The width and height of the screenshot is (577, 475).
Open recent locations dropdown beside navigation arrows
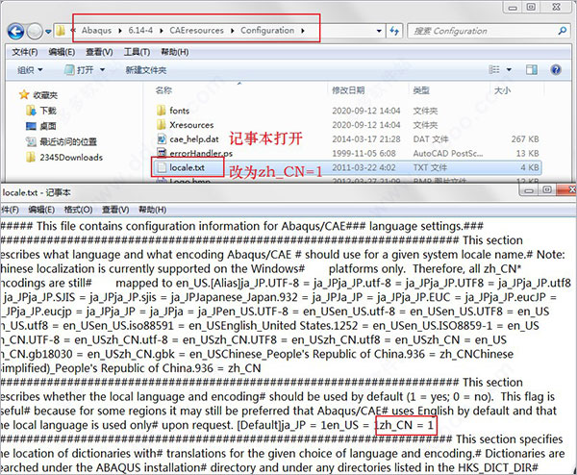click(48, 32)
